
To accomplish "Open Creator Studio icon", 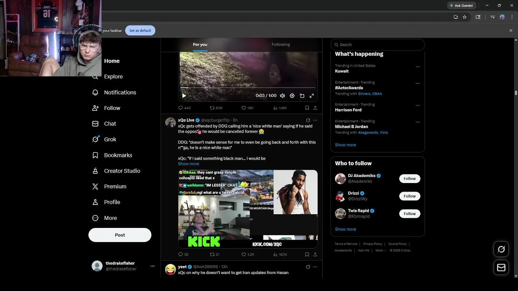I will click(x=95, y=171).
